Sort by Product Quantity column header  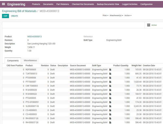(121, 66)
